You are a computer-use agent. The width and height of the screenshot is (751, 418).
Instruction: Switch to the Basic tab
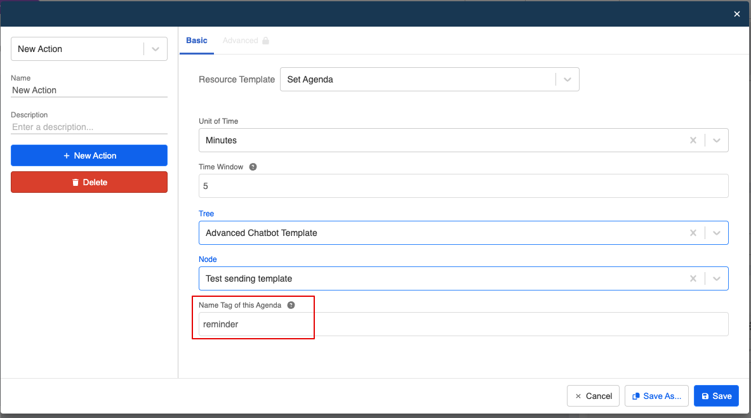pyautogui.click(x=196, y=41)
